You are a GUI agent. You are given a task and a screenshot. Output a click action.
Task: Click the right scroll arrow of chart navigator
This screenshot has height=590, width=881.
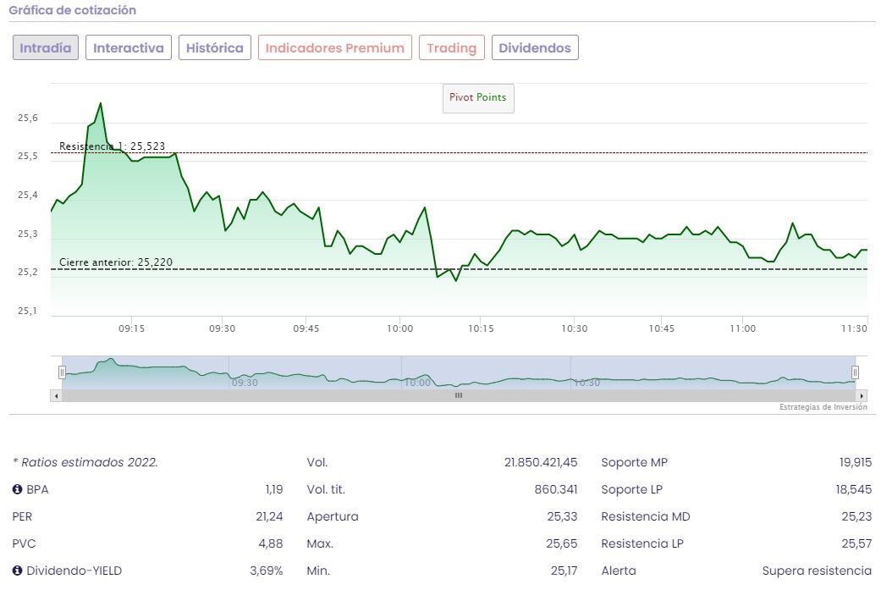[862, 395]
